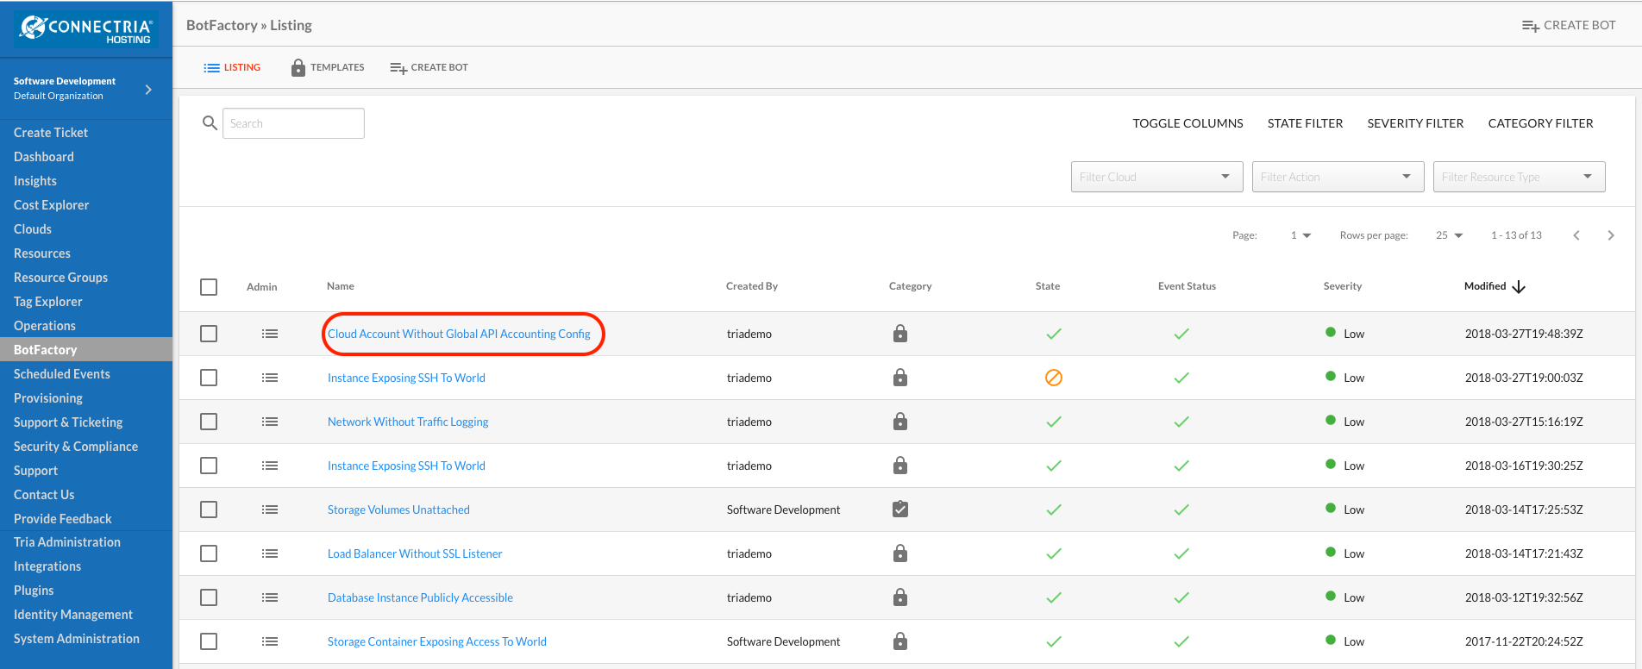Screen dimensions: 1642x669
Task: Open Cost Explorer in sidebar
Action: 52,205
